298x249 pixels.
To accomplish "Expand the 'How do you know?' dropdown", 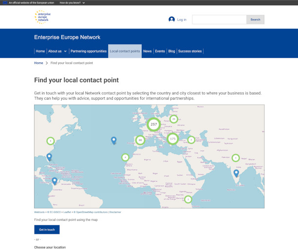I will [x=72, y=2].
